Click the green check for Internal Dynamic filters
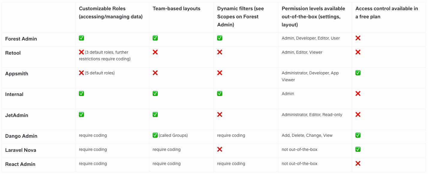This screenshot has height=174, width=428. click(220, 94)
